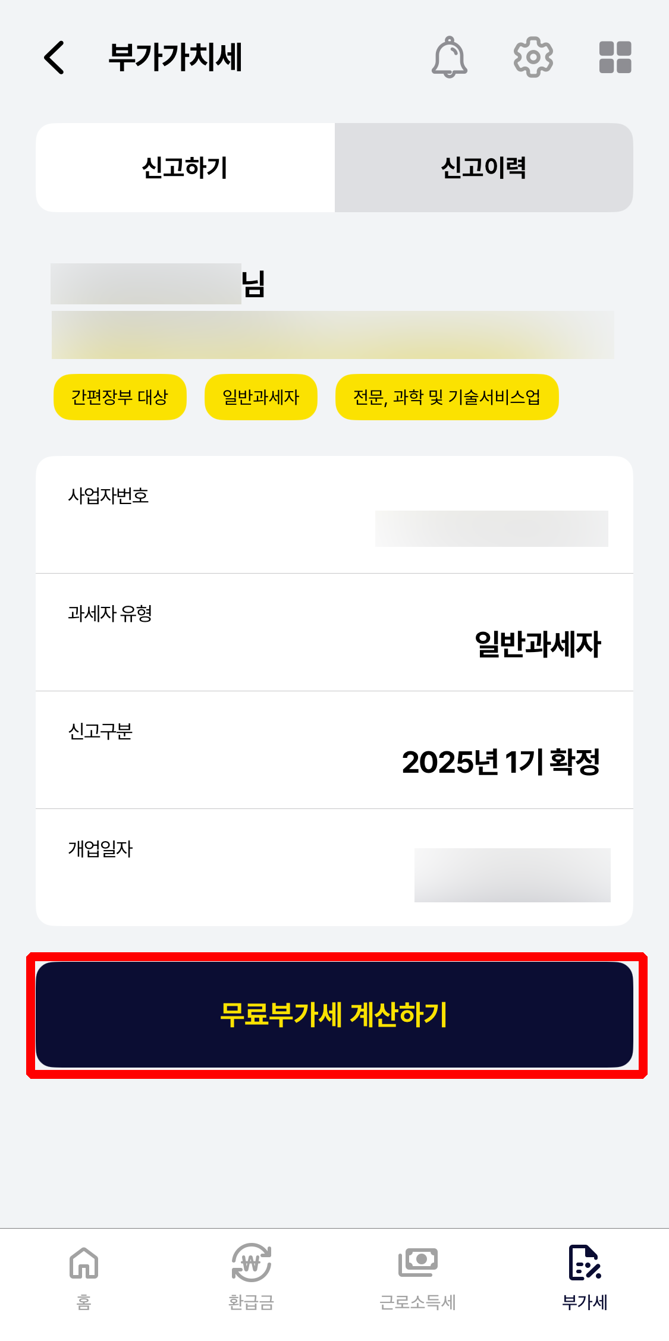The width and height of the screenshot is (669, 1341).
Task: Click the 개업일자 information row
Action: (335, 868)
